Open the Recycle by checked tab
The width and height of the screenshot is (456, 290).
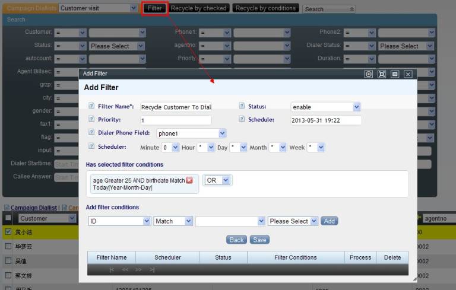click(x=198, y=8)
